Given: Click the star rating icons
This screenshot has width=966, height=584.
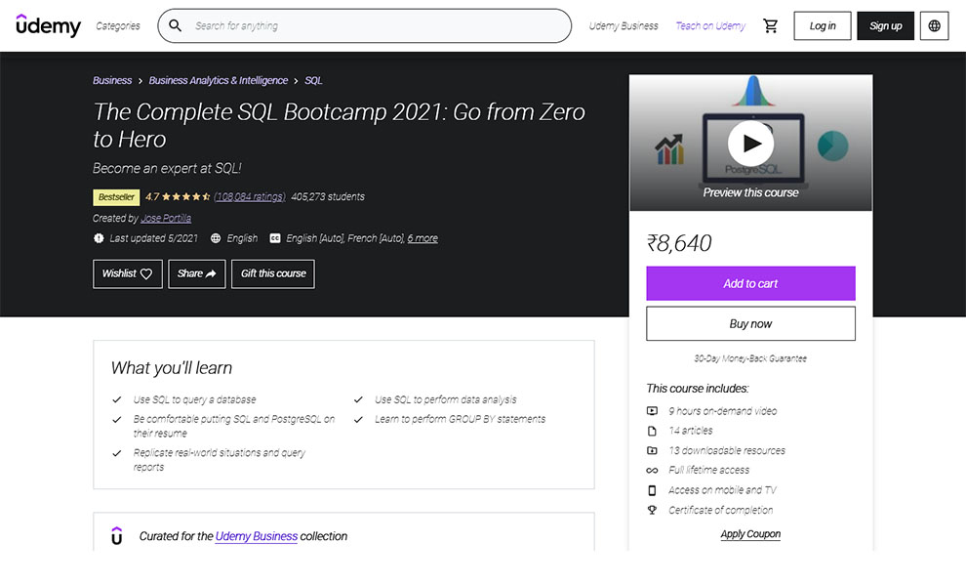Looking at the screenshot, I should [x=186, y=197].
